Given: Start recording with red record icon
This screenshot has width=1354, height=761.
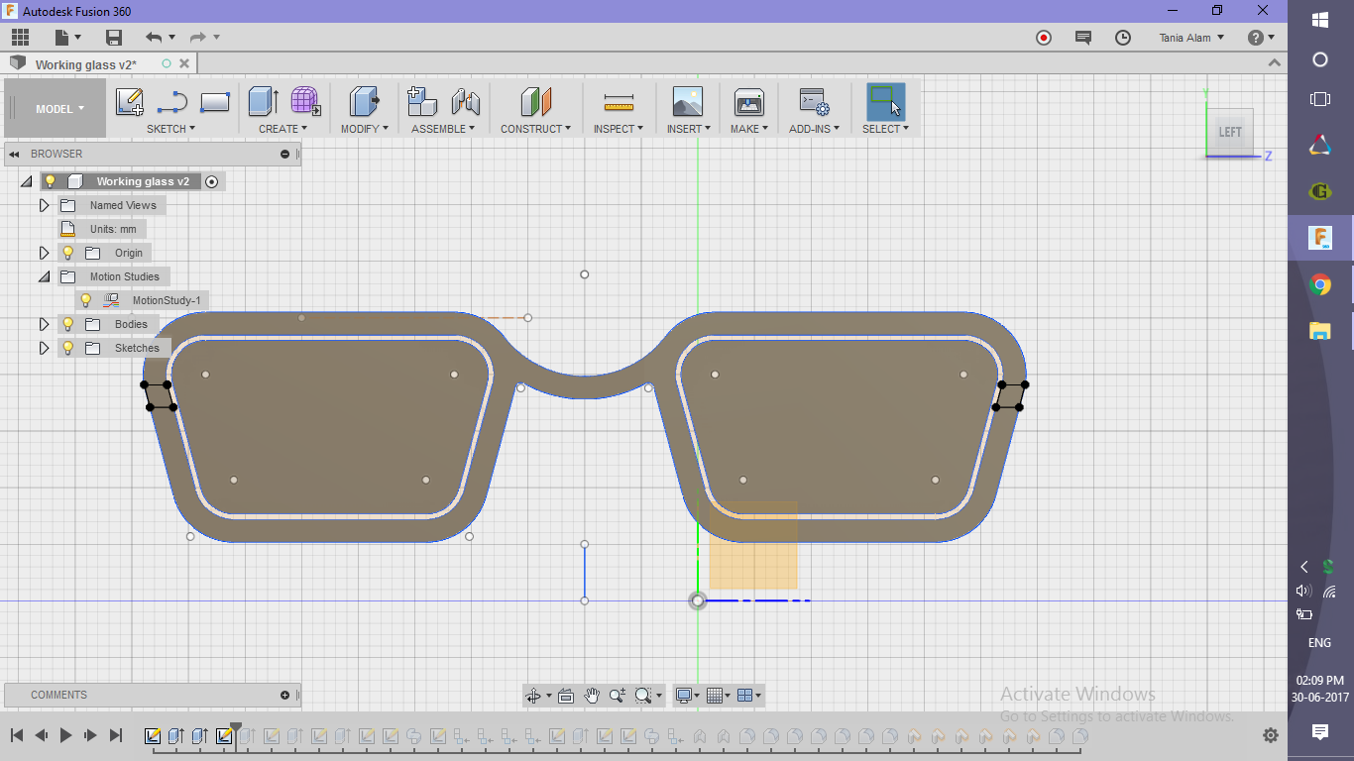Looking at the screenshot, I should tap(1044, 38).
